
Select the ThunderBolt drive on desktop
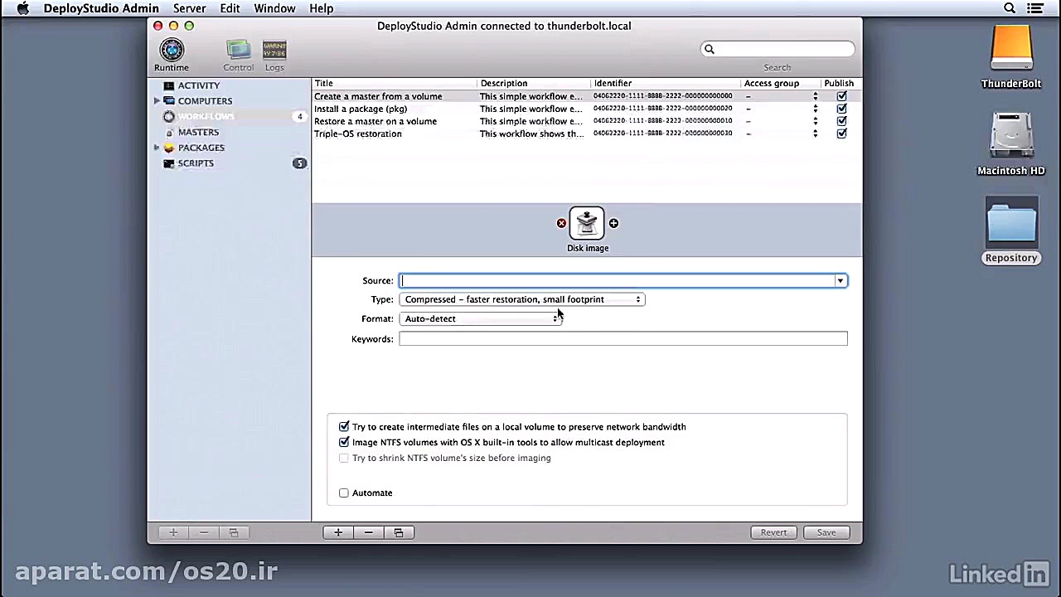coord(1011,56)
